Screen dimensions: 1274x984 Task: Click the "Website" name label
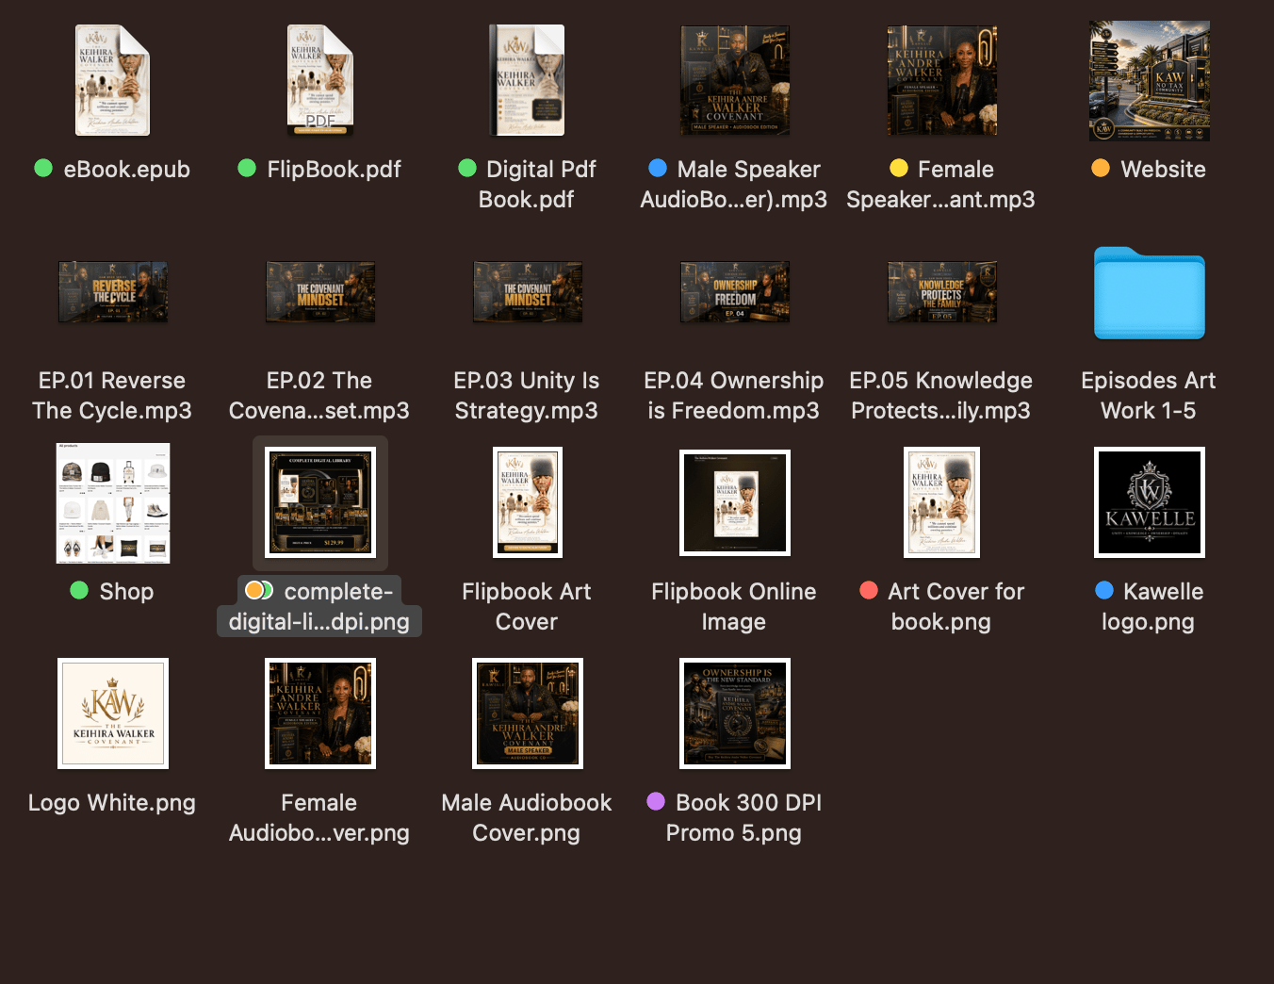click(x=1163, y=170)
